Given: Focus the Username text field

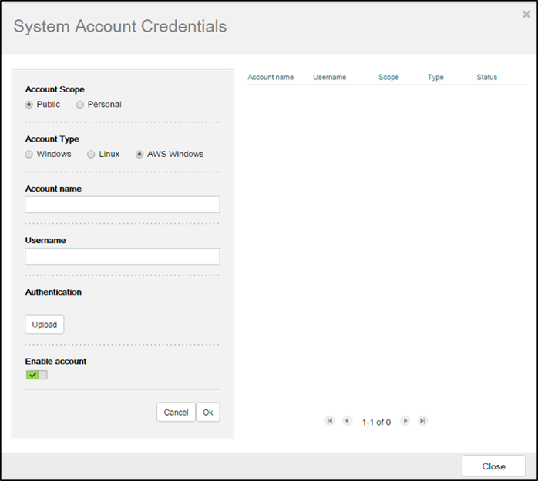Looking at the screenshot, I should tap(122, 256).
